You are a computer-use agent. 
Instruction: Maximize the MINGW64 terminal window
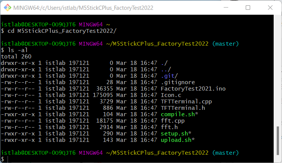(x=248, y=8)
